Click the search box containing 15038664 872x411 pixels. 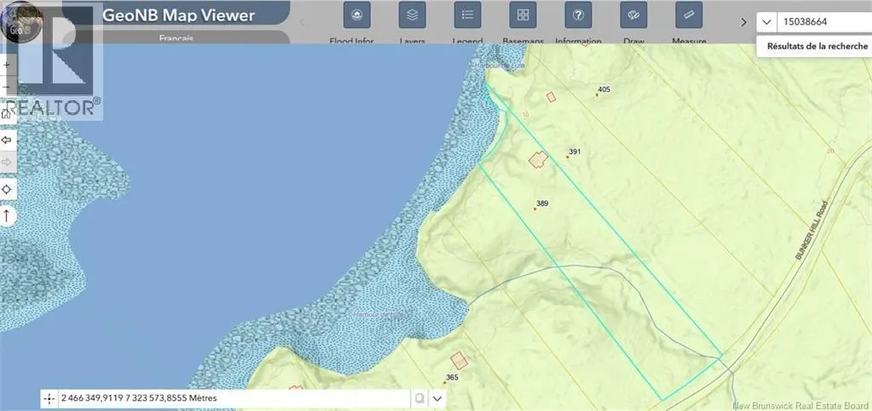[824, 22]
